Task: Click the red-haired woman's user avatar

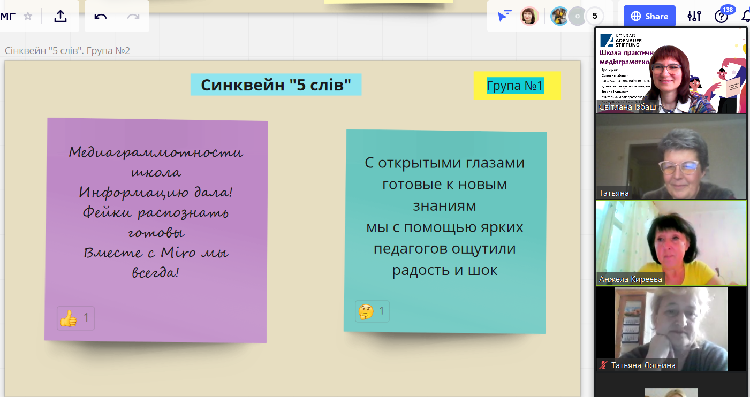Action: (x=529, y=16)
